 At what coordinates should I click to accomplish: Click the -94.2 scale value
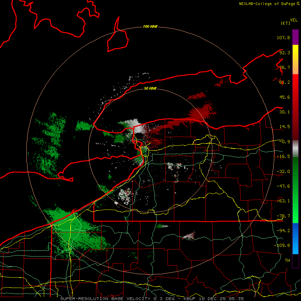click(x=283, y=230)
